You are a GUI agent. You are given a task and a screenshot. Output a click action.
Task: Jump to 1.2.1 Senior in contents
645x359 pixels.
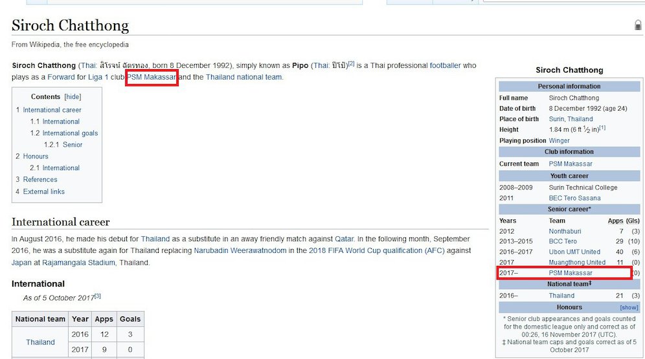pyautogui.click(x=73, y=145)
